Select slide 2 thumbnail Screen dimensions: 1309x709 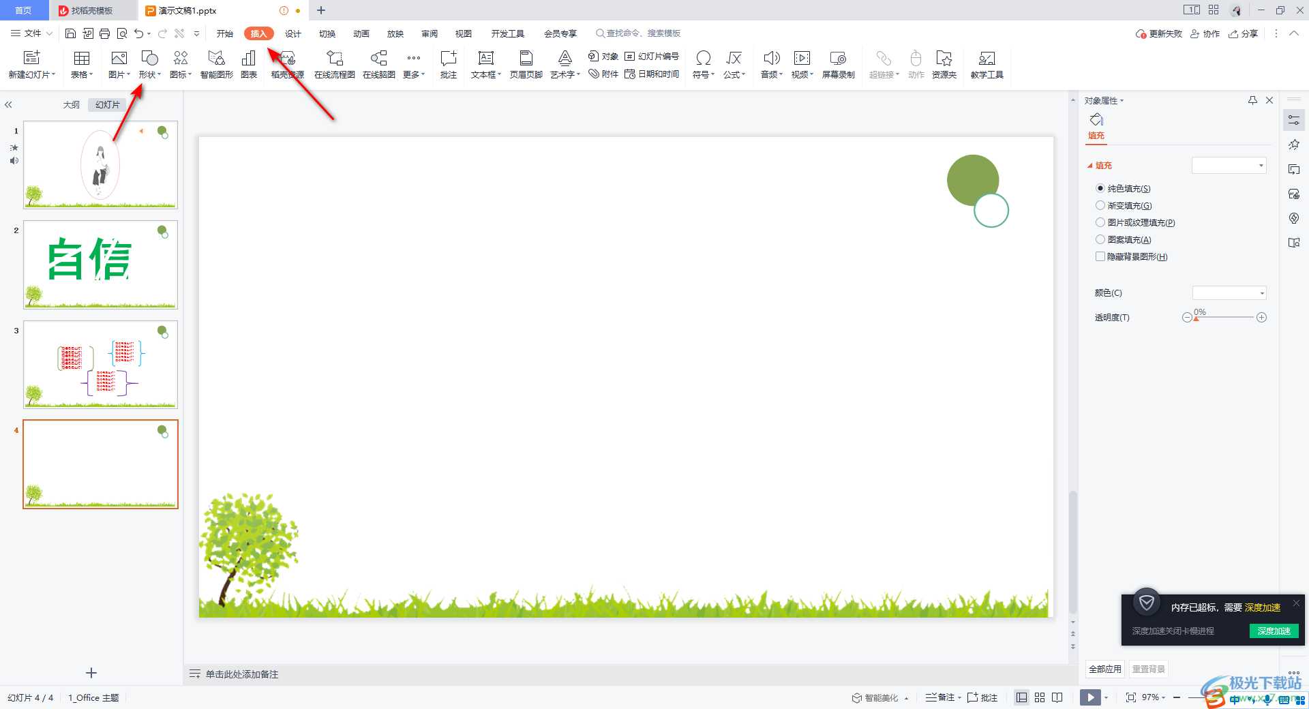pyautogui.click(x=100, y=265)
